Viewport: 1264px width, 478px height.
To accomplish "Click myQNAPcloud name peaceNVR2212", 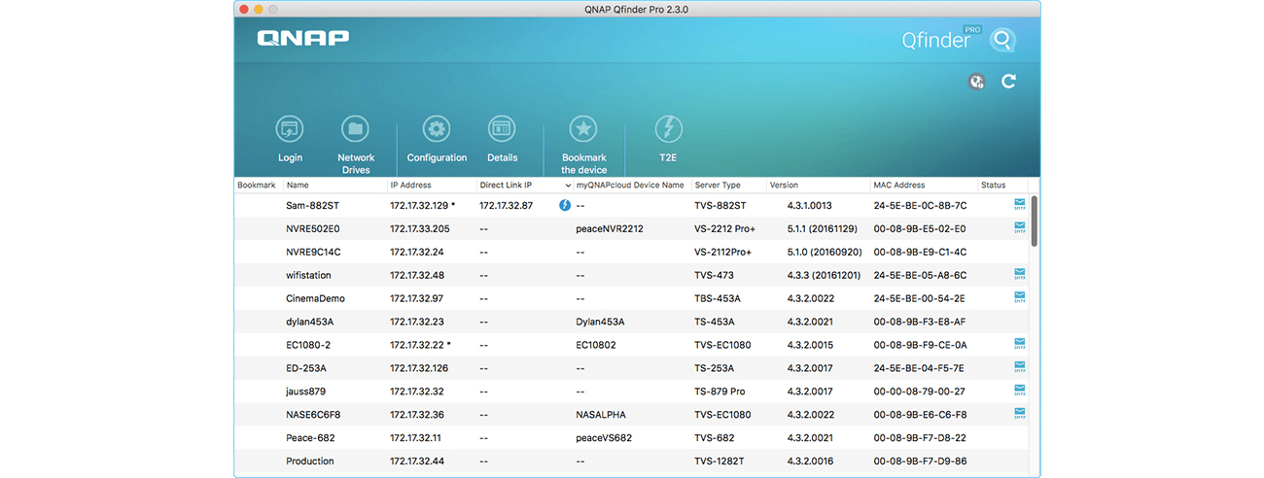I will pos(610,228).
